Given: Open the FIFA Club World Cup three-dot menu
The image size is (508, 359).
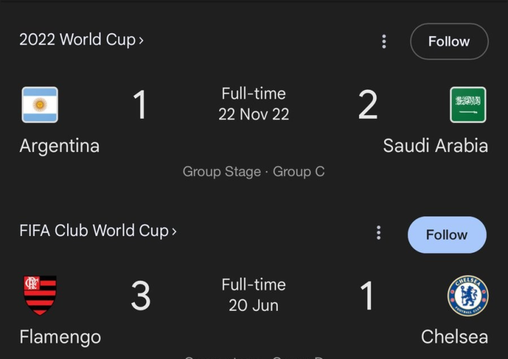Looking at the screenshot, I should pyautogui.click(x=379, y=233).
